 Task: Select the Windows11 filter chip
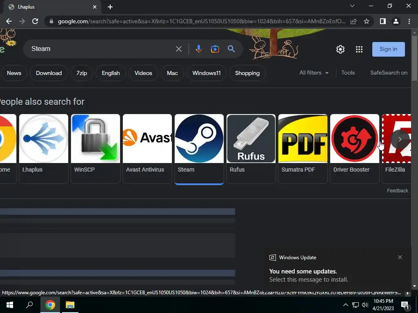206,73
